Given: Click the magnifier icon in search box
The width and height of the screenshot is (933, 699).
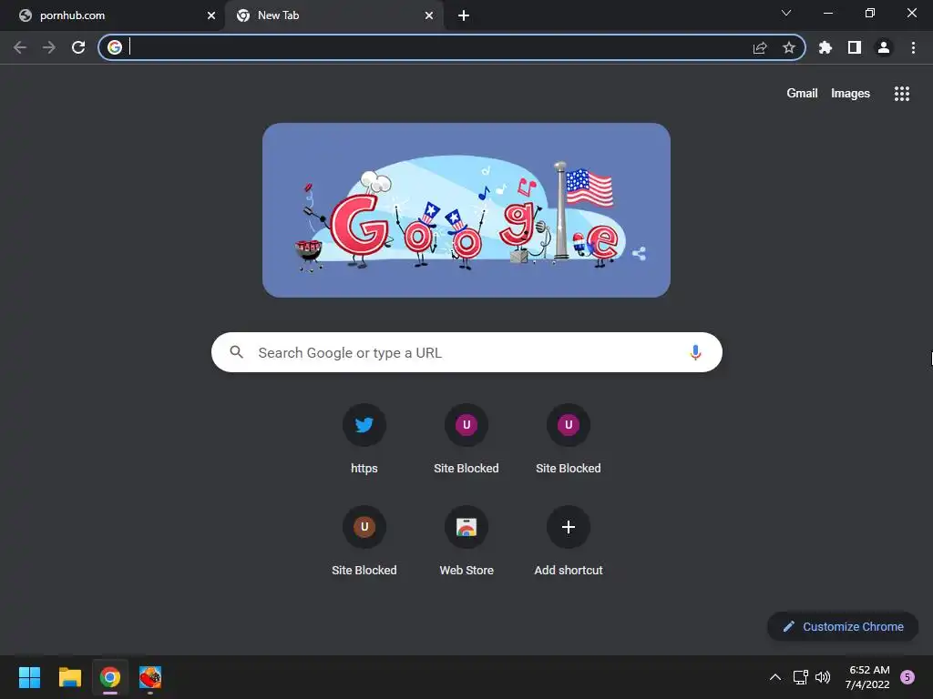Looking at the screenshot, I should [236, 352].
